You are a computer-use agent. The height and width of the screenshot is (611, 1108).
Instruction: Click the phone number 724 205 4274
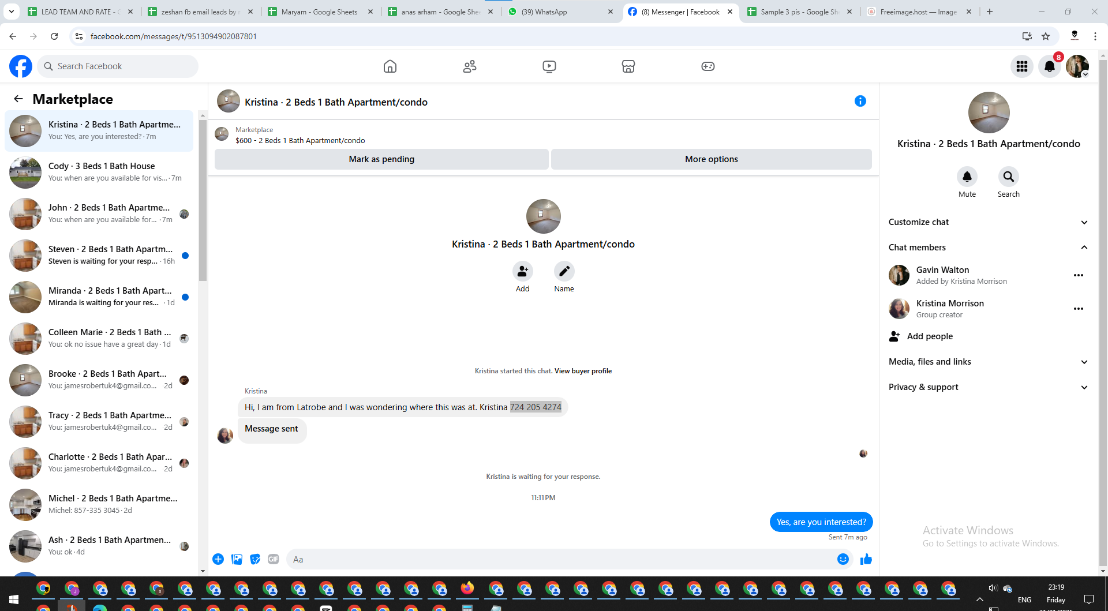pos(536,407)
